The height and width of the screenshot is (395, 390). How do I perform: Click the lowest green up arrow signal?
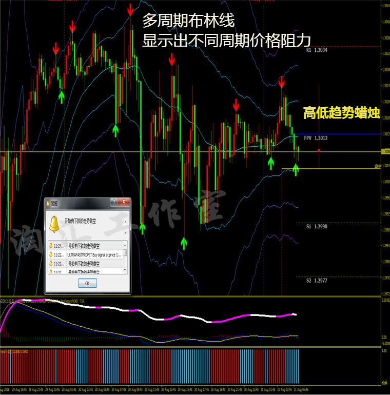[x=184, y=243]
